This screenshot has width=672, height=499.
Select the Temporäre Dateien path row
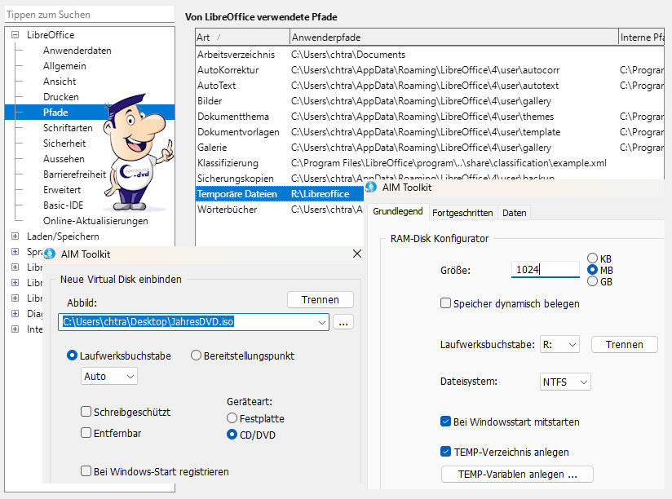(280, 194)
